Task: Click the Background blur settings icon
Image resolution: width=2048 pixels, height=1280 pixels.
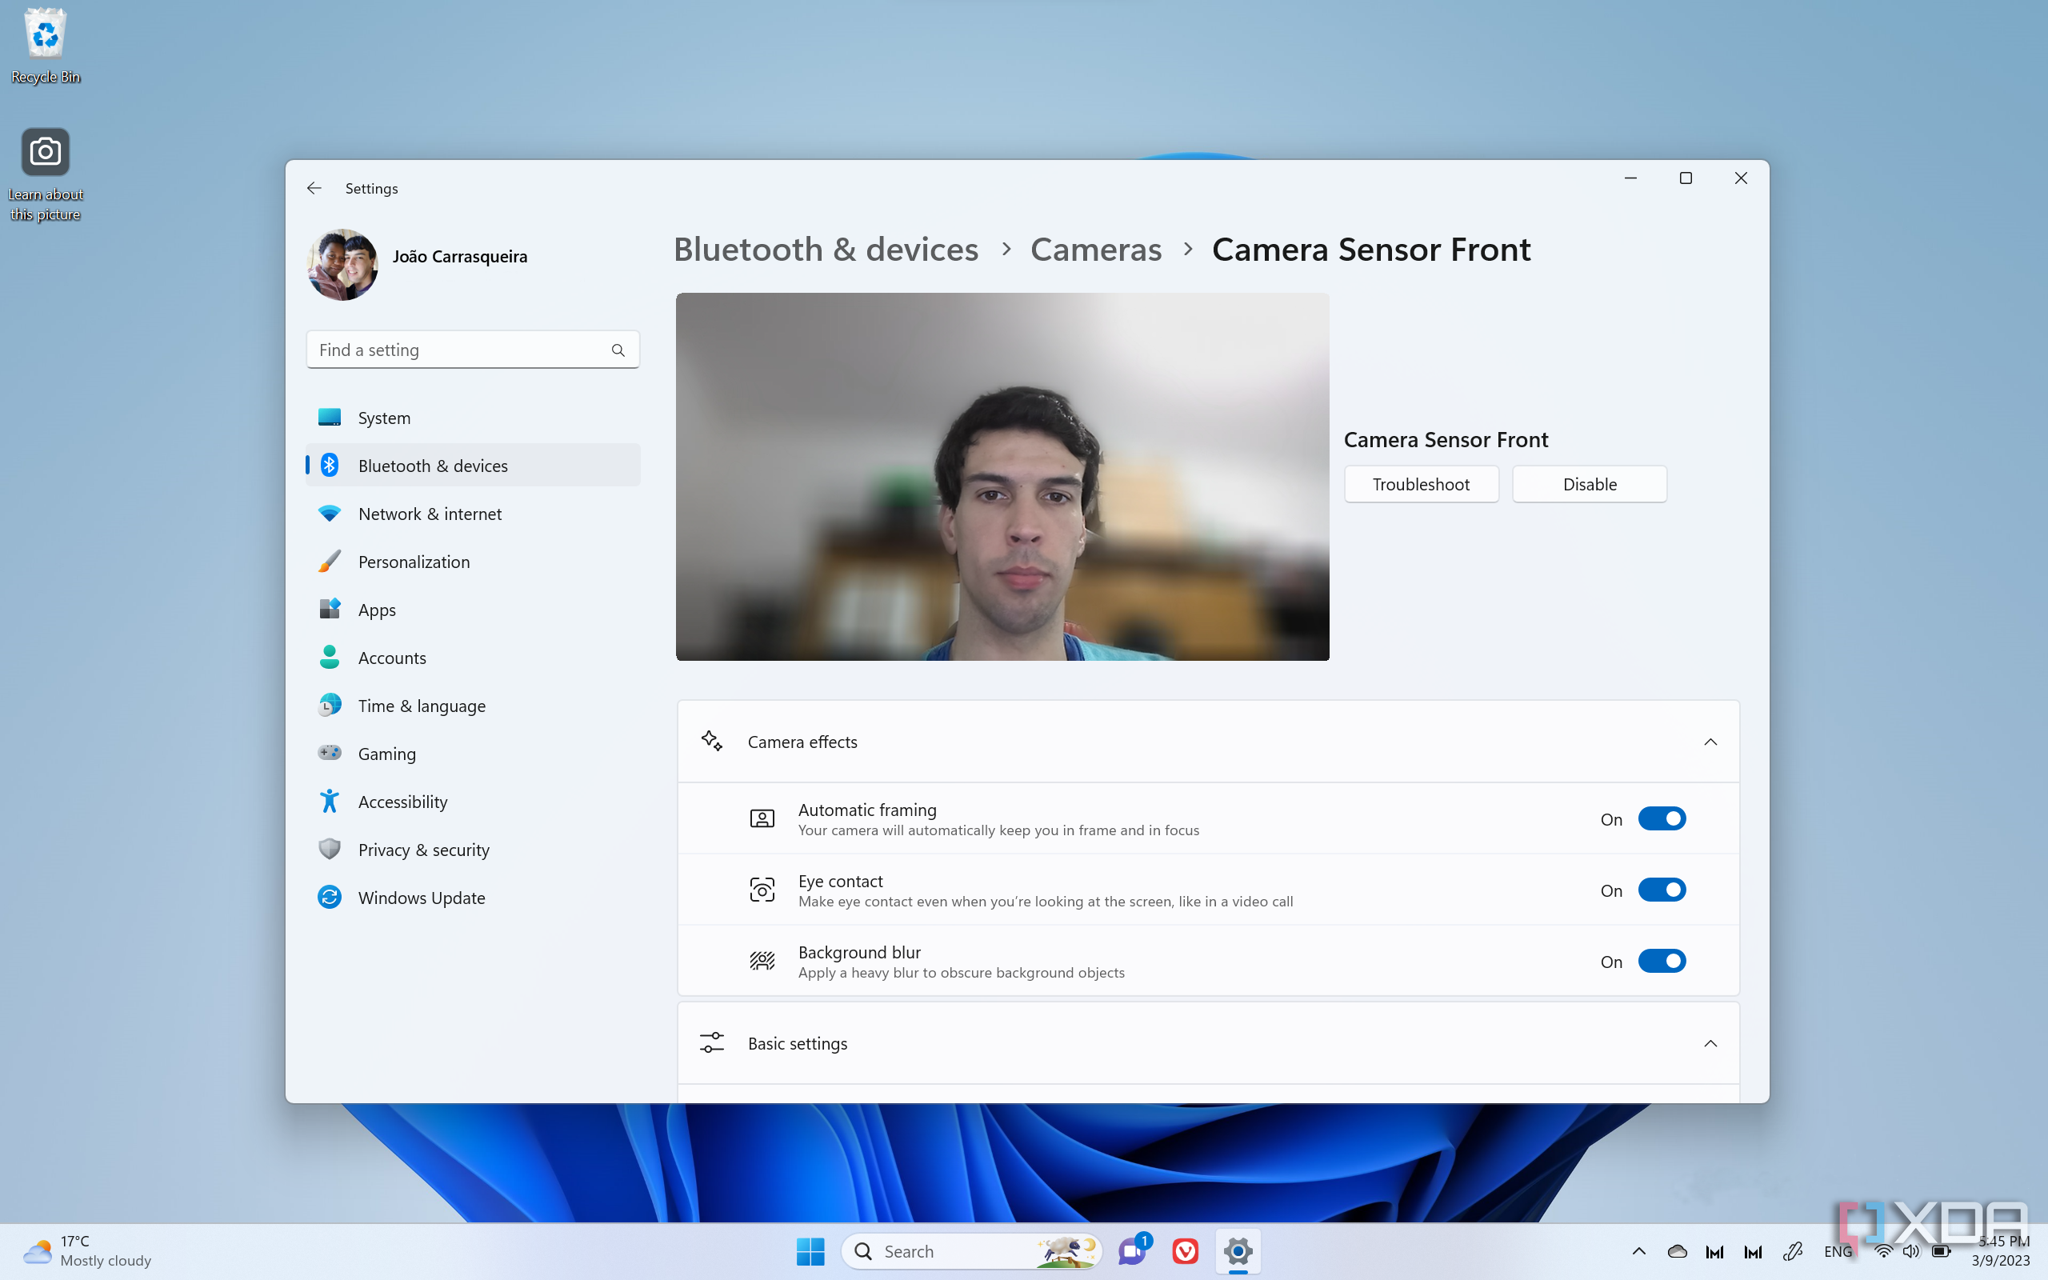Action: [761, 960]
